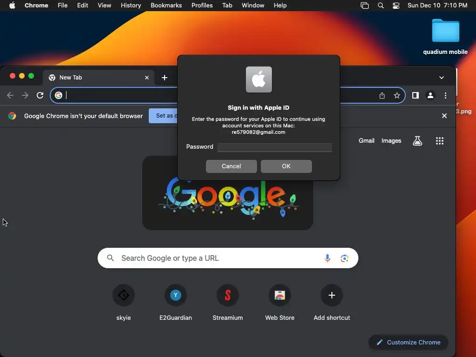Start voice search with microphone
The width and height of the screenshot is (476, 357).
tap(327, 258)
